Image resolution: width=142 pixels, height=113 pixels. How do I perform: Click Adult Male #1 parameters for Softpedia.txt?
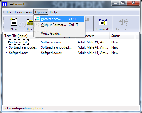(x=93, y=53)
